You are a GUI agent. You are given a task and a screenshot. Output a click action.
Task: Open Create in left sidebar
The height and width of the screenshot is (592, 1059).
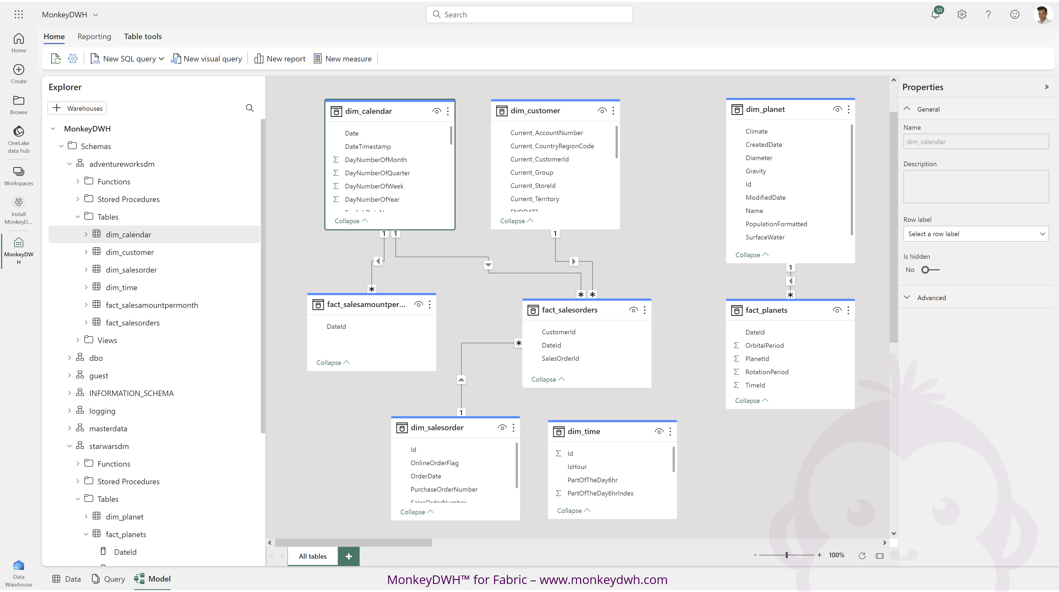point(18,74)
